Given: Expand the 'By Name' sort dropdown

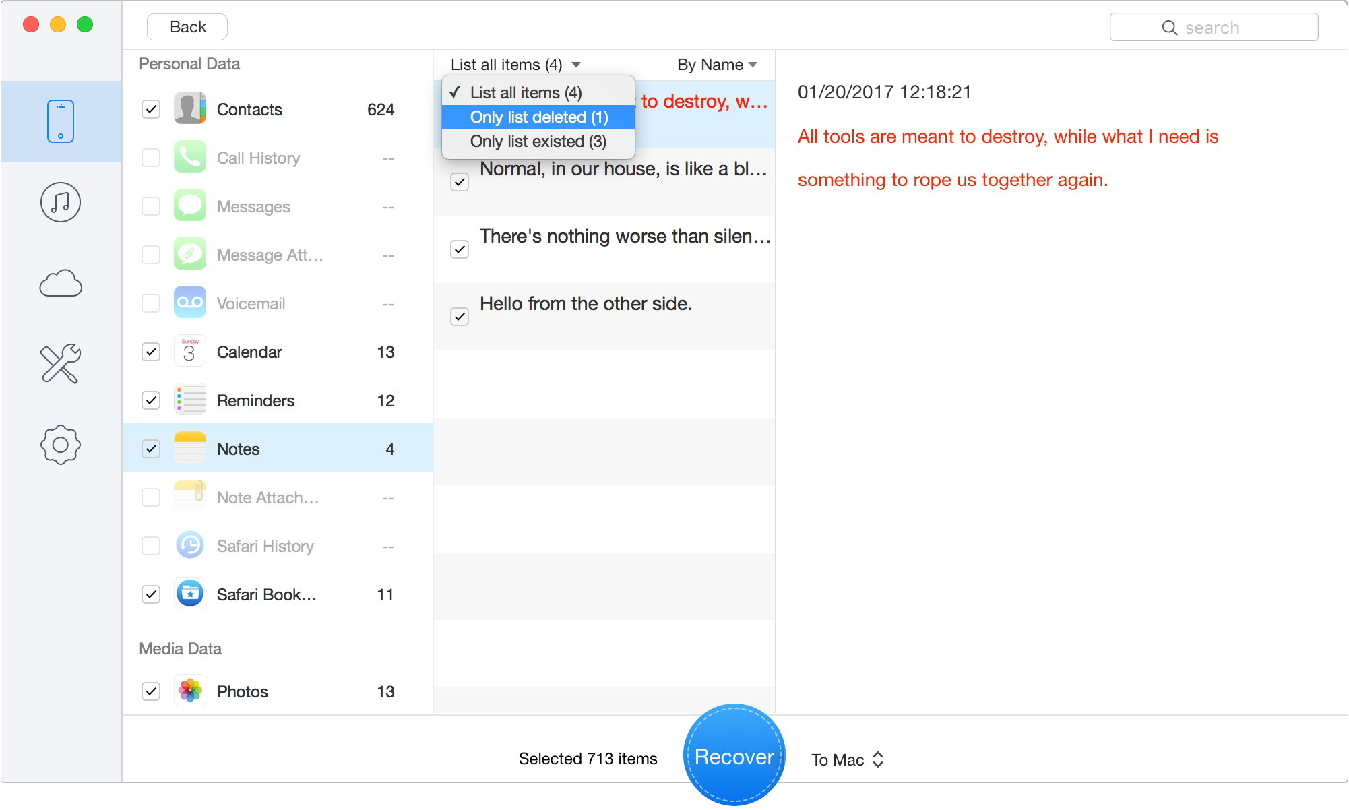Looking at the screenshot, I should [x=717, y=65].
